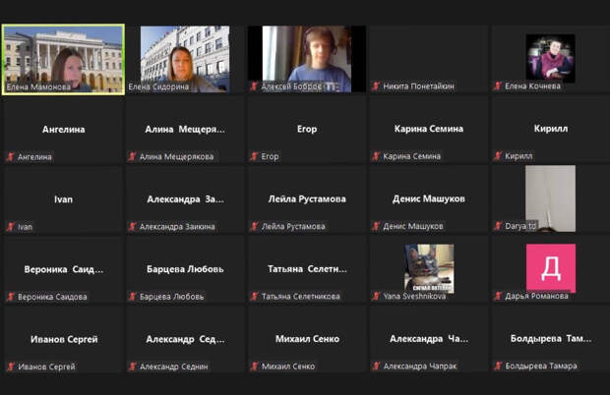Image resolution: width=610 pixels, height=395 pixels.
Task: Select the Барцева Любовь participant tile
Action: click(185, 269)
